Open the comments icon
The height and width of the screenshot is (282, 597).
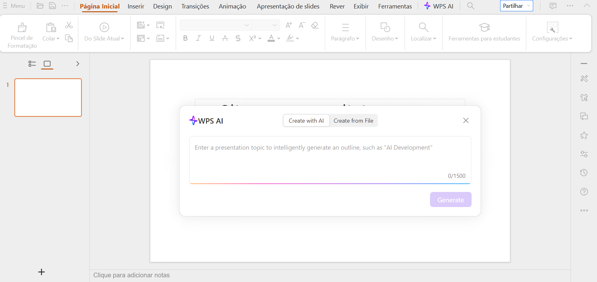pyautogui.click(x=553, y=6)
